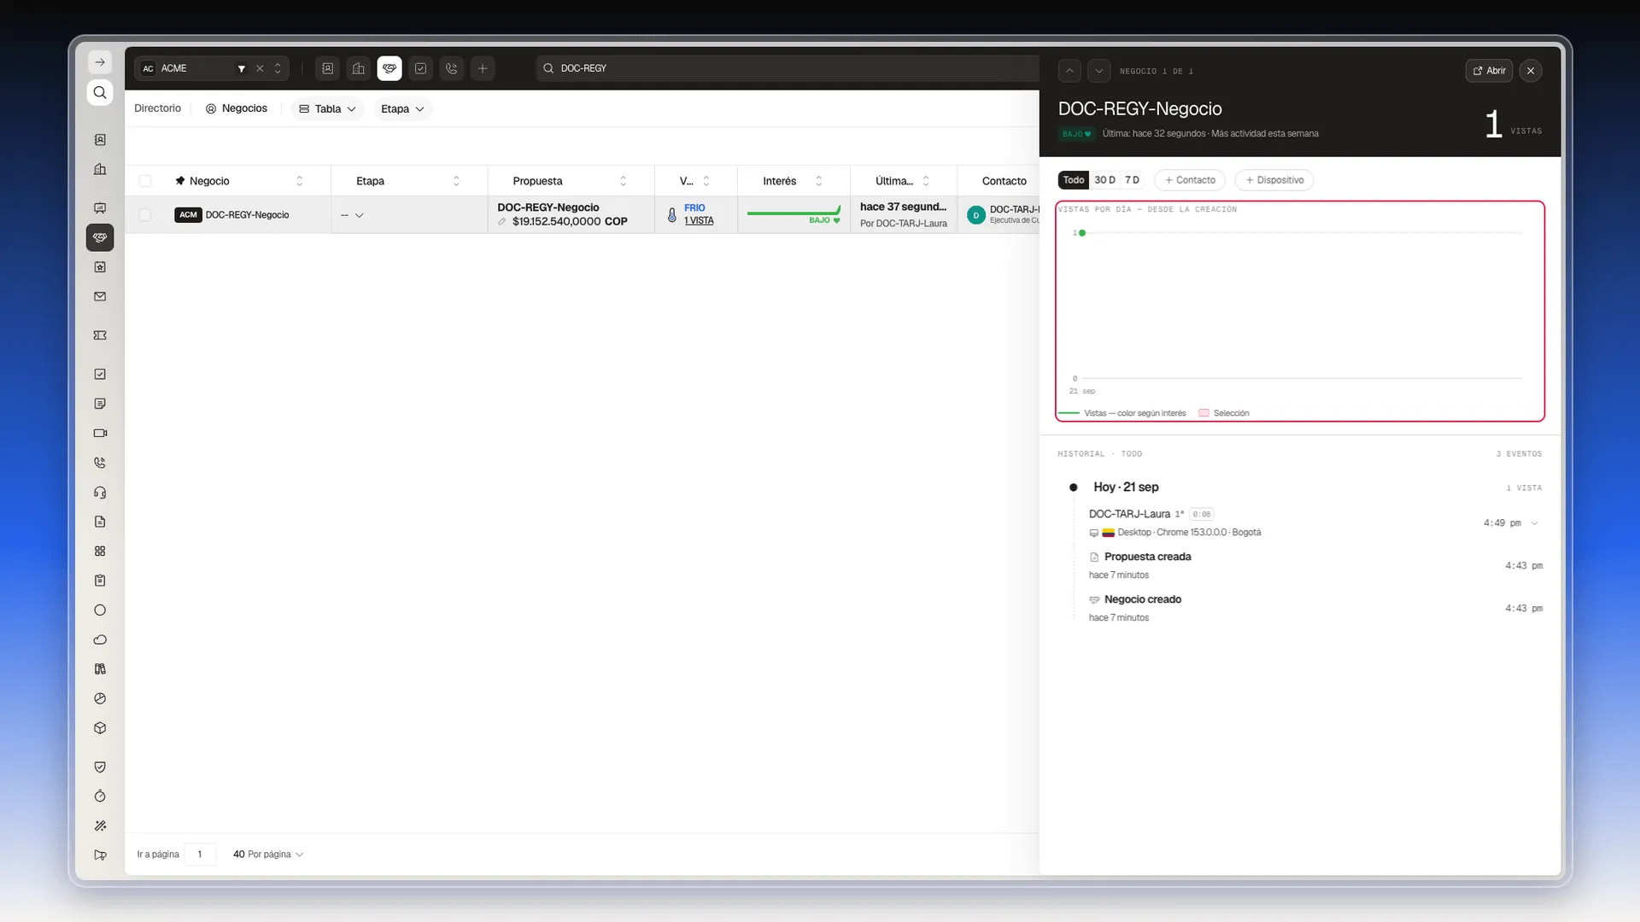Open the headset support sidebar icon
Image resolution: width=1640 pixels, height=922 pixels.
click(x=100, y=493)
